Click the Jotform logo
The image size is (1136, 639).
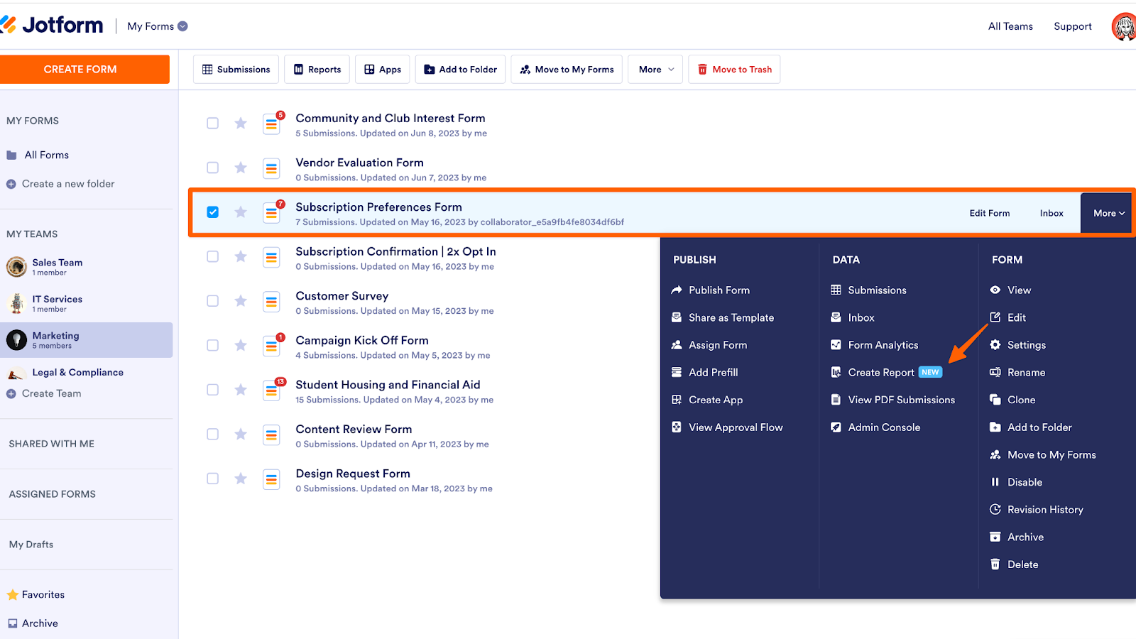pos(52,26)
